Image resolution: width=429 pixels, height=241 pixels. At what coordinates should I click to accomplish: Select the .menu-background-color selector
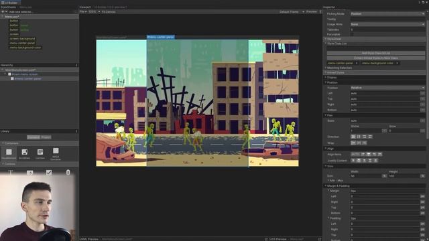(25, 48)
